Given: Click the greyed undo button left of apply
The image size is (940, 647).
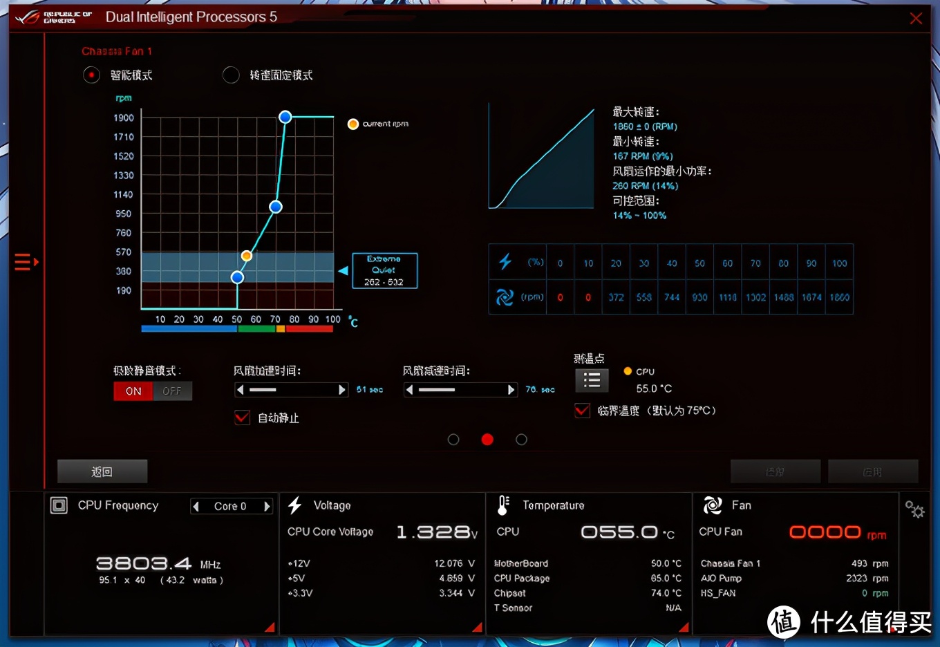Looking at the screenshot, I should point(775,471).
